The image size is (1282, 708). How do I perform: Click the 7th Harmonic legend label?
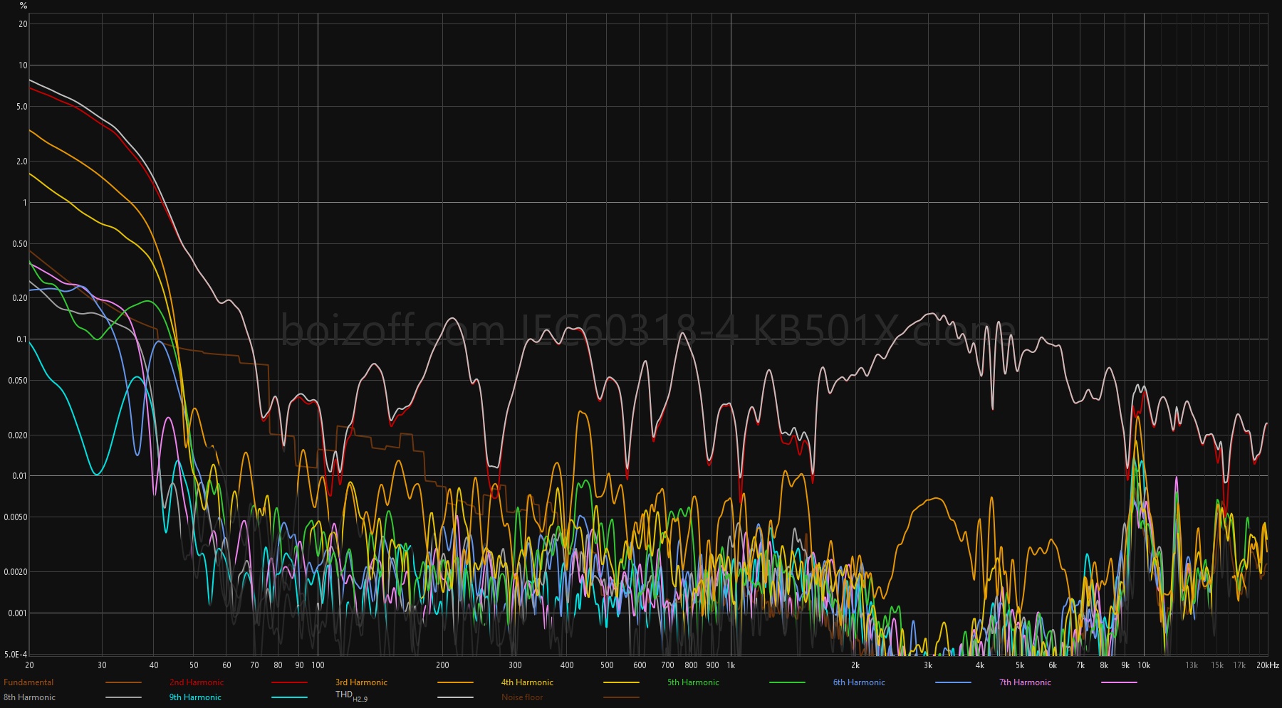click(x=1025, y=682)
